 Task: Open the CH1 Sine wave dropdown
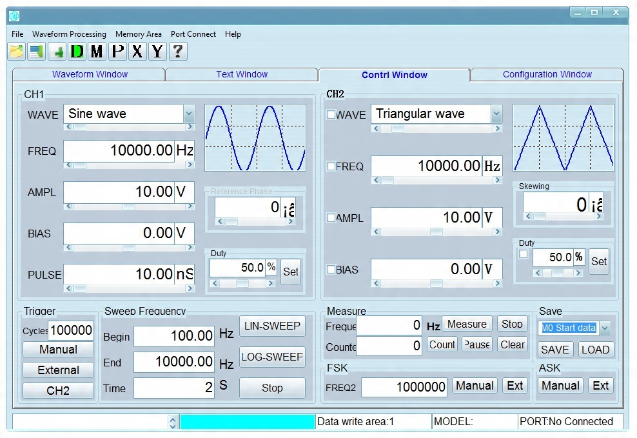188,114
